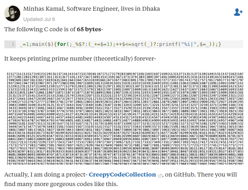This screenshot has width=248, height=190.
Task: Click the author name Minhas Kamal
Action: pyautogui.click(x=44, y=9)
